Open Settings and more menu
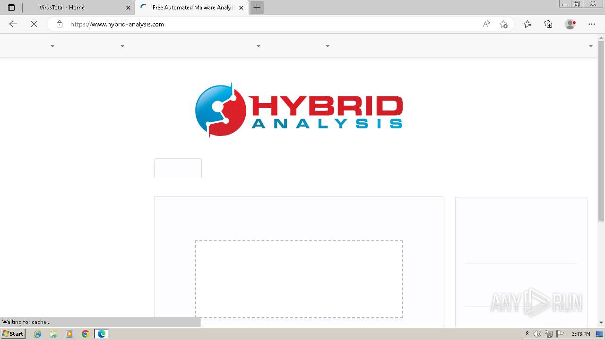This screenshot has width=605, height=340. coord(592,24)
